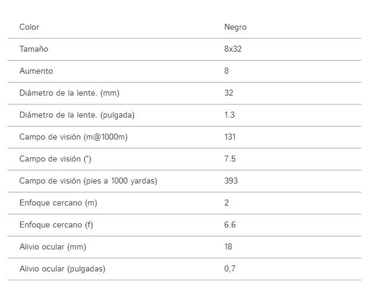Click Alivio ocular (mm) label
381x291 pixels.
(x=53, y=247)
